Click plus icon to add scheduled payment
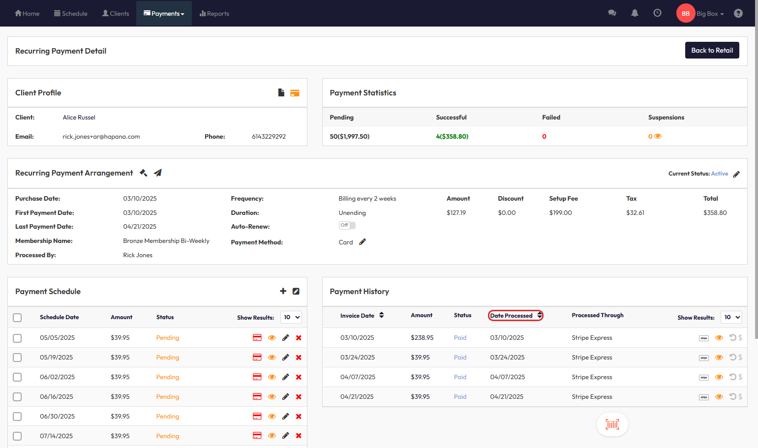Screen dimensions: 758x448 283,291
